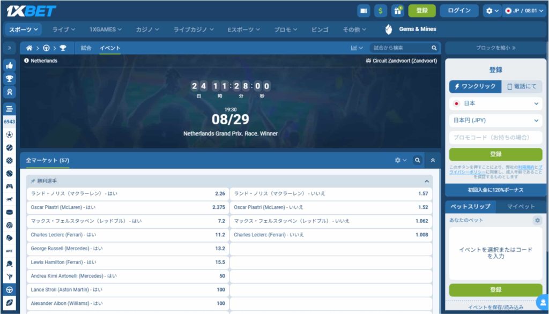Open the その他 dropdown menu
This screenshot has height=314, width=549.
click(x=354, y=30)
